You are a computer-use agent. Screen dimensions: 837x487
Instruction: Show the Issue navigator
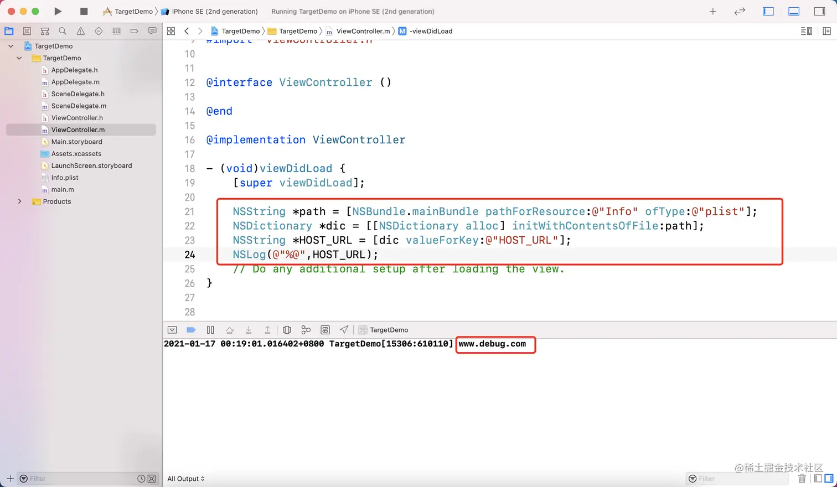click(81, 31)
